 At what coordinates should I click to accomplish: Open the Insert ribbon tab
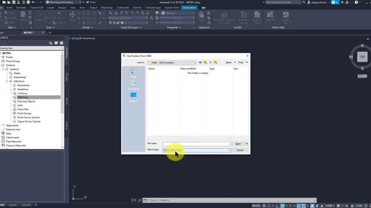9,8
